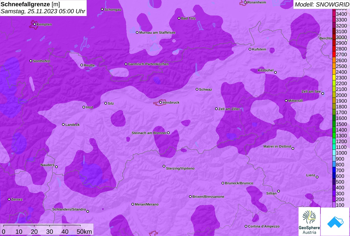Click the Sonthofen label

(x=41, y=61)
